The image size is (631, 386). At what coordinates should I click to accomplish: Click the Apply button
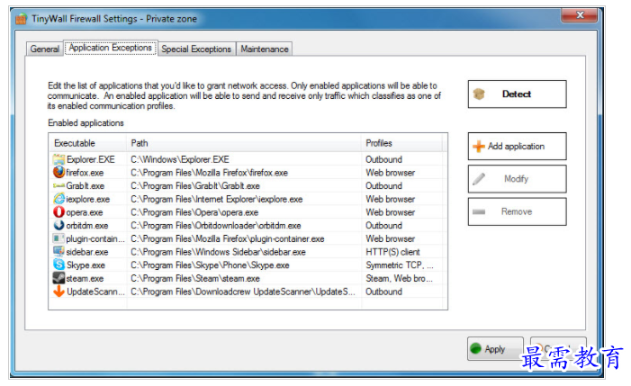coord(495,348)
